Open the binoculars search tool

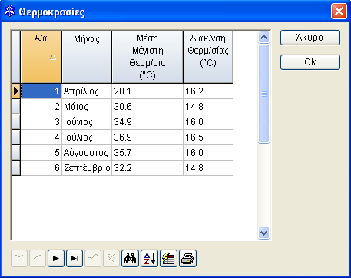point(130,259)
